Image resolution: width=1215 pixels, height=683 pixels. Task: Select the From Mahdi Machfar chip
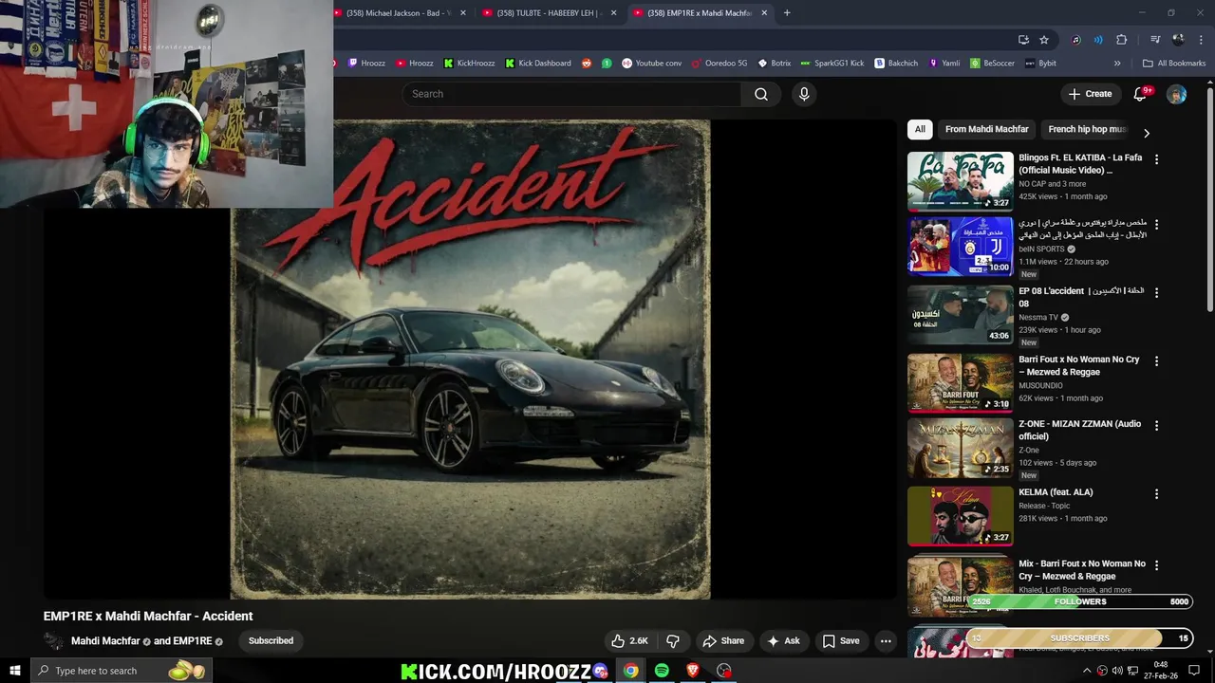[x=986, y=129]
